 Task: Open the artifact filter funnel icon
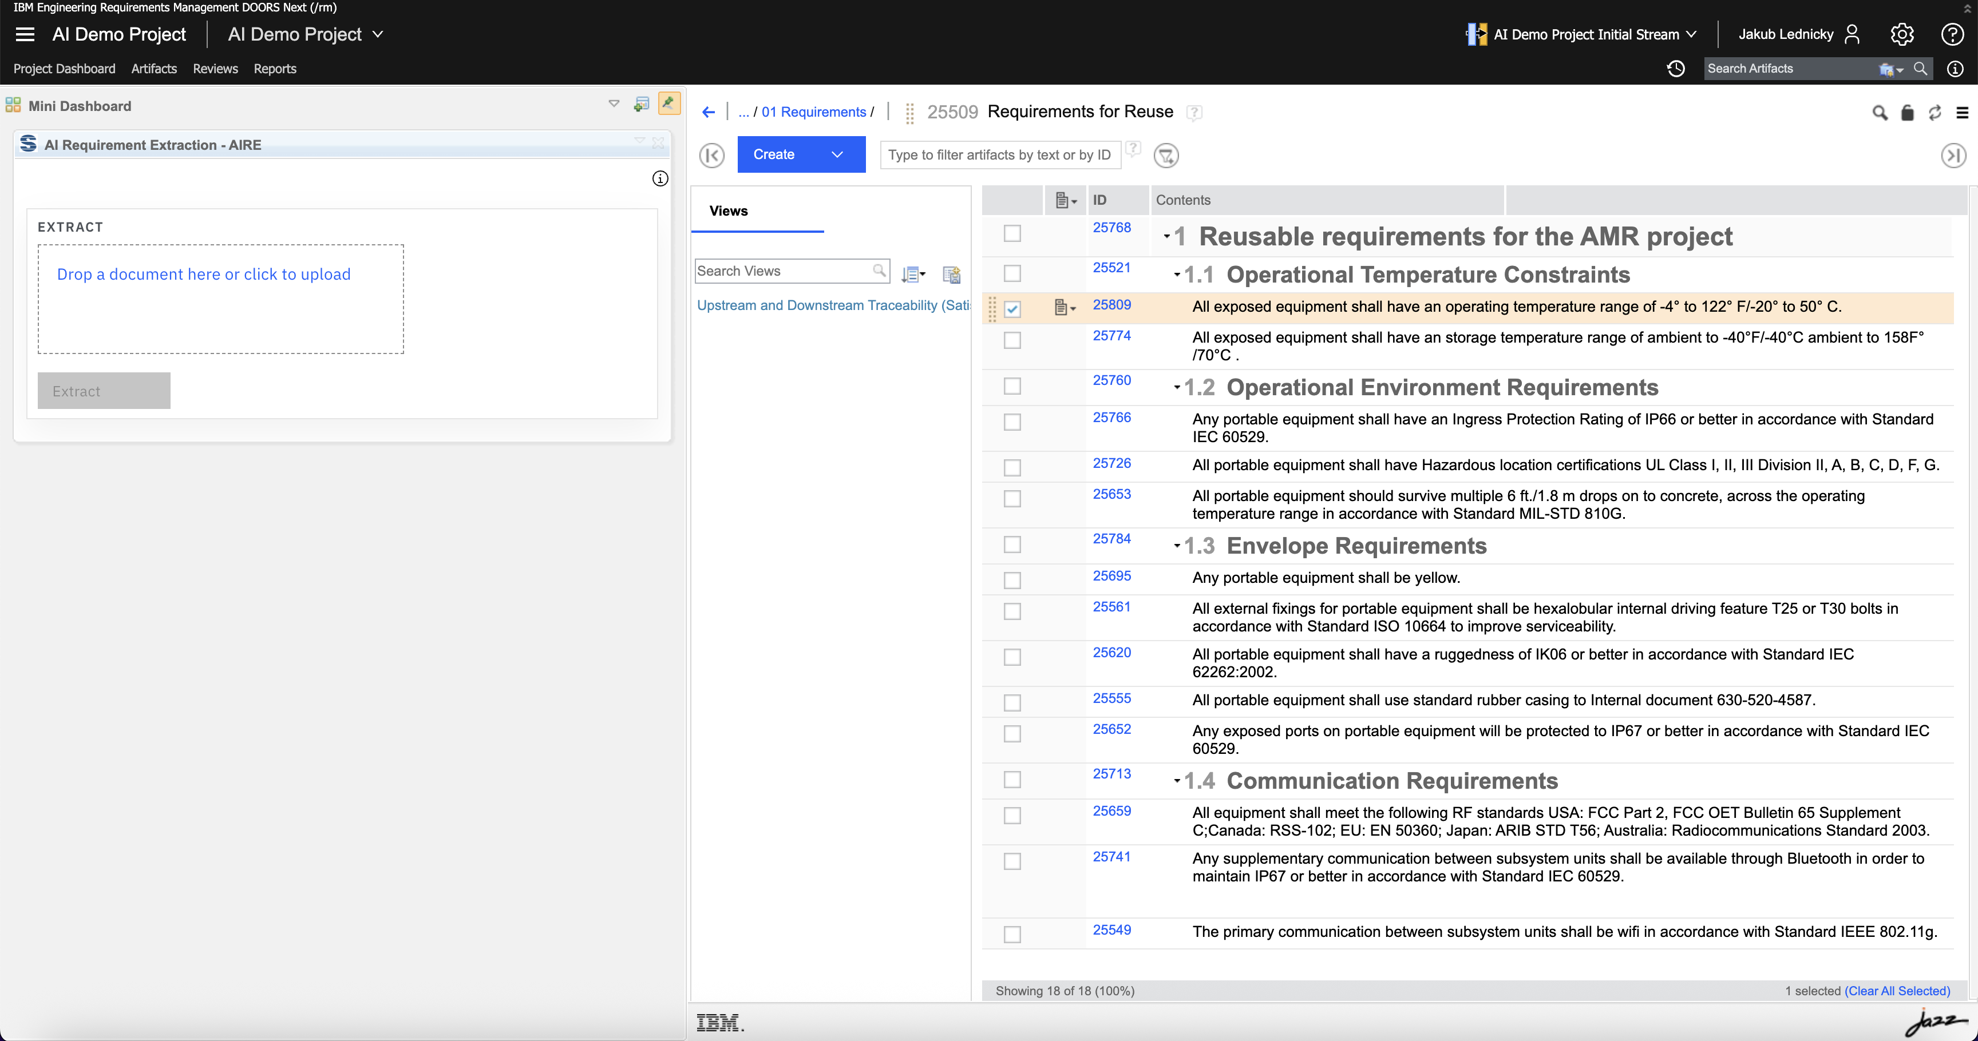(1166, 156)
